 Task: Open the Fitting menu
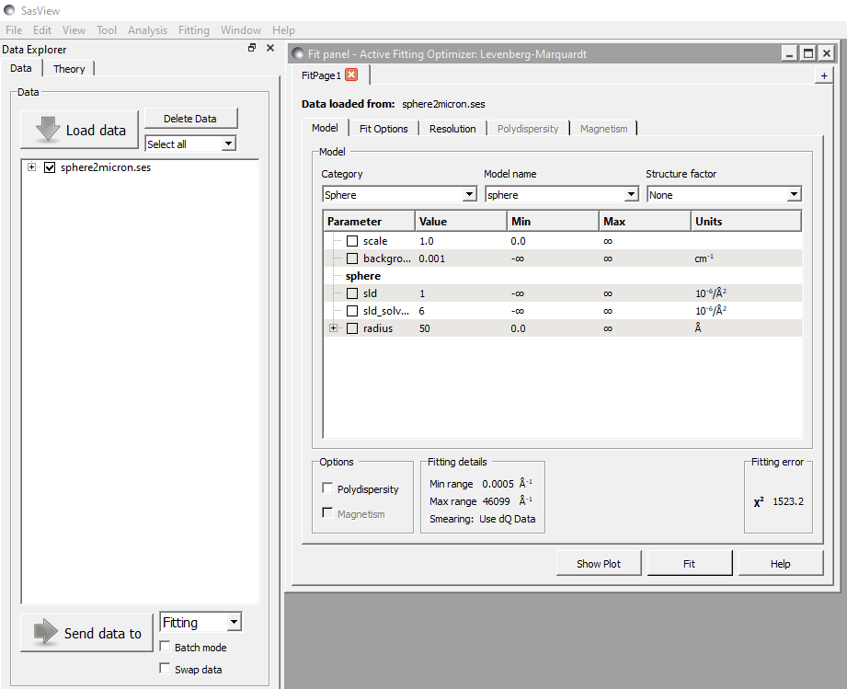click(194, 29)
